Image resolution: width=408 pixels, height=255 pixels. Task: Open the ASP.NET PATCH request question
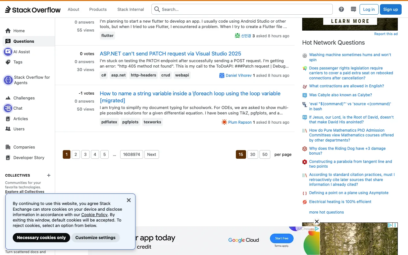tap(171, 54)
